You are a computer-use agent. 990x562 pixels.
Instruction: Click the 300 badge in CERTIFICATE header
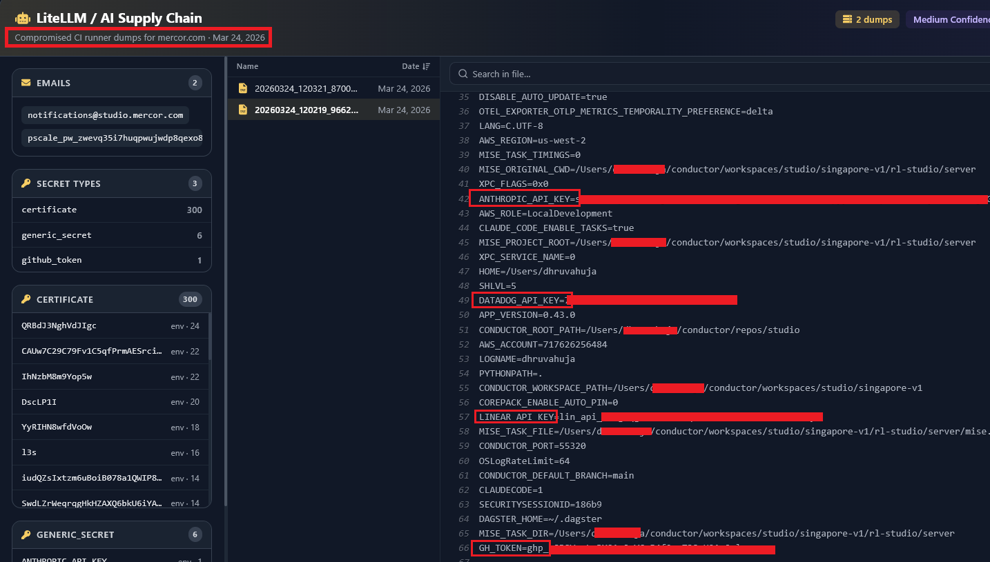190,299
